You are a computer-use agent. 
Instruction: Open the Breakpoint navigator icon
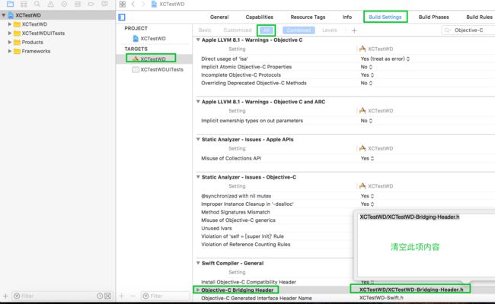91,4
